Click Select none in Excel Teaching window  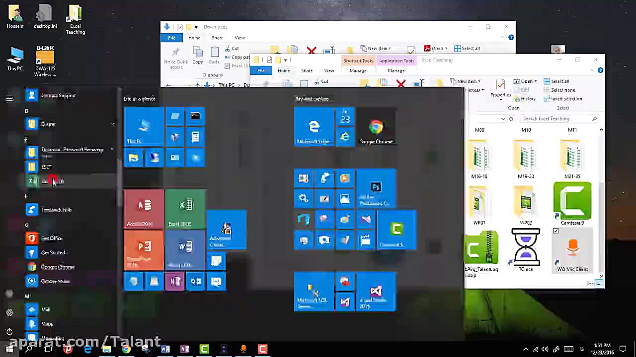coord(559,90)
